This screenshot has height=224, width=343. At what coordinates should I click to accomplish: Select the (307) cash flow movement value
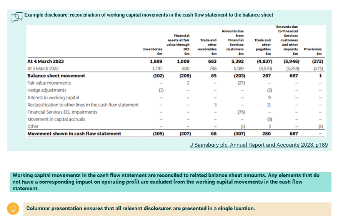[x=240, y=134]
